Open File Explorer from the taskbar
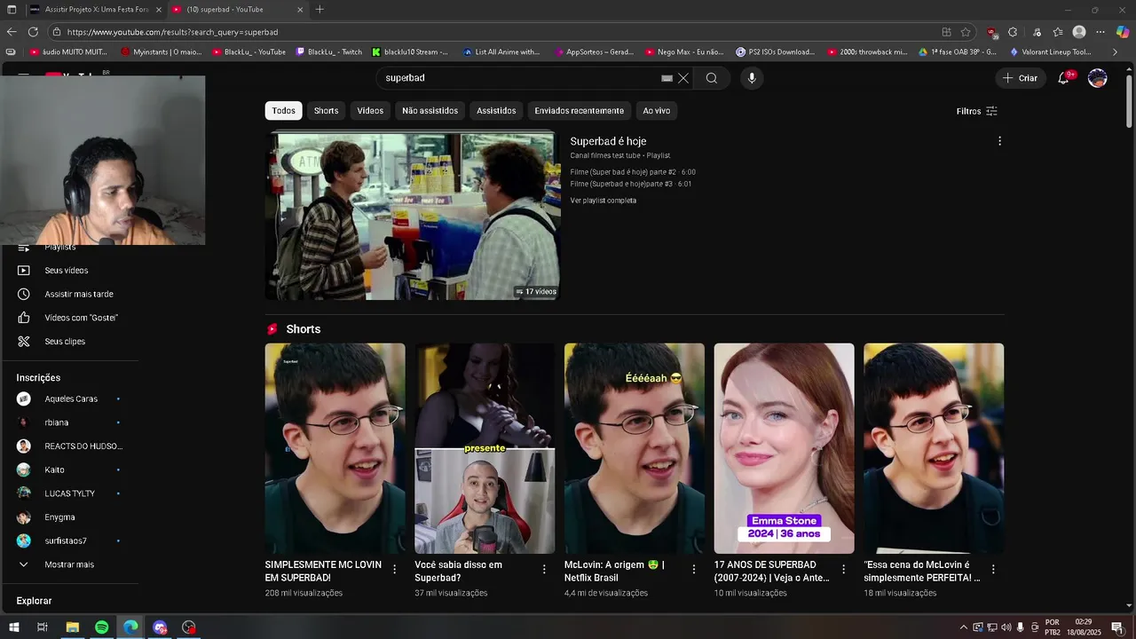This screenshot has height=639, width=1136. point(72,627)
